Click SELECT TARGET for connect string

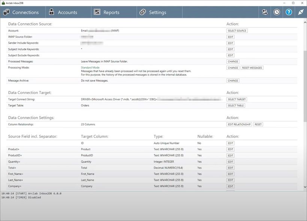(x=237, y=99)
